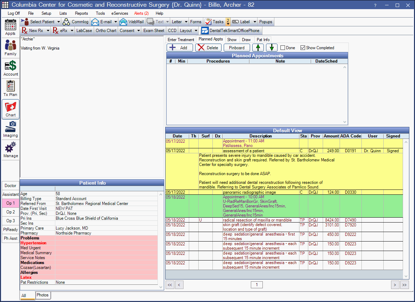Go to the Account module
The width and height of the screenshot is (415, 302).
click(11, 69)
